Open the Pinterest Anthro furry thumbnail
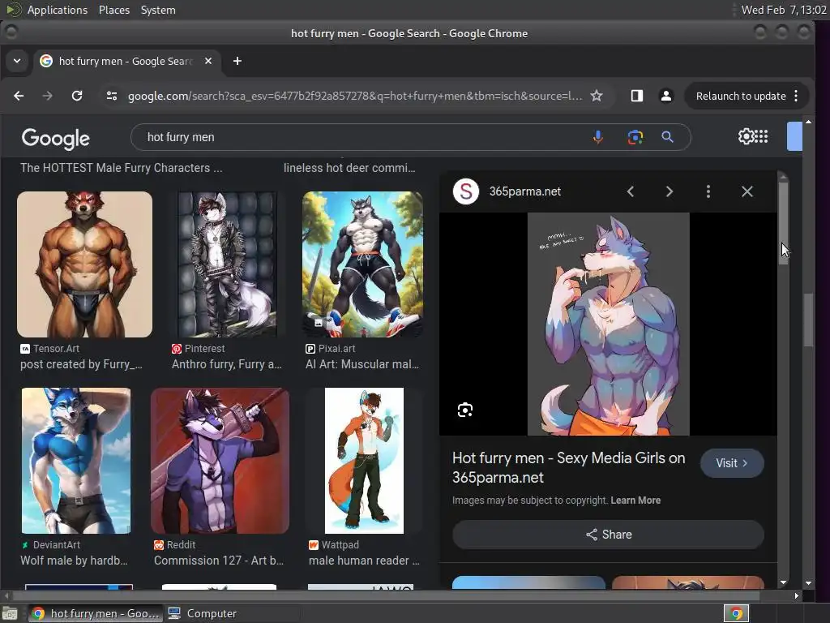The height and width of the screenshot is (623, 830). [x=227, y=264]
